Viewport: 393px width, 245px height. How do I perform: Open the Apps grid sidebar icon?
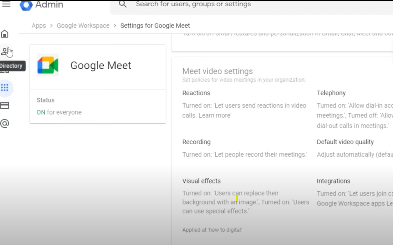5,88
